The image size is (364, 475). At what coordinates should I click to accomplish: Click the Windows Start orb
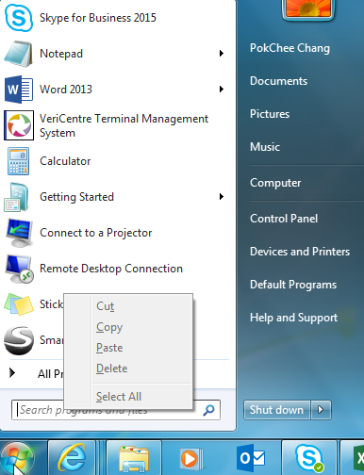(17, 458)
